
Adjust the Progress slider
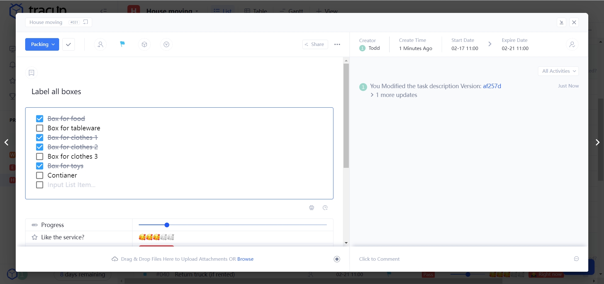166,225
